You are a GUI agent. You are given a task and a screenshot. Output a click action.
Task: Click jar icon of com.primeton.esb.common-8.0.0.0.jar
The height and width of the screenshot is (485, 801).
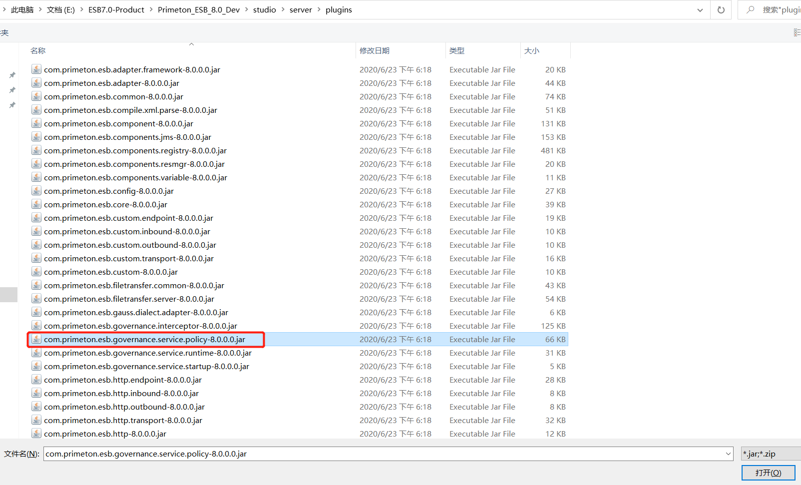36,96
